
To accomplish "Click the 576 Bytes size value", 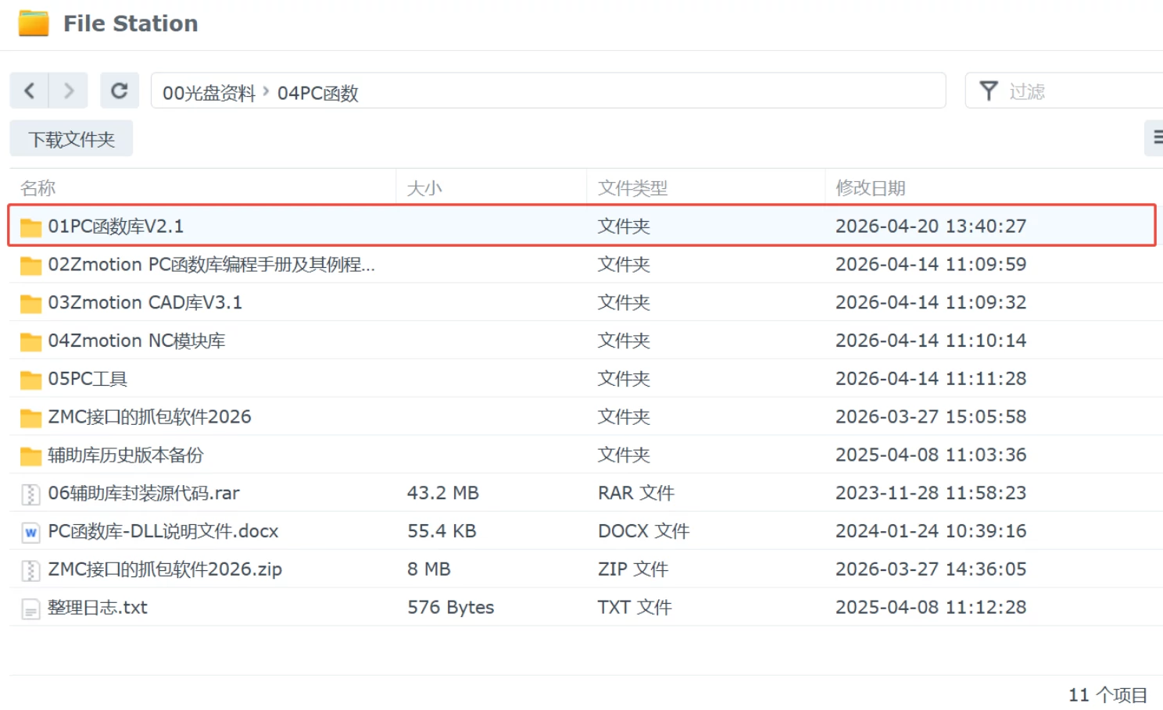I will pos(450,608).
